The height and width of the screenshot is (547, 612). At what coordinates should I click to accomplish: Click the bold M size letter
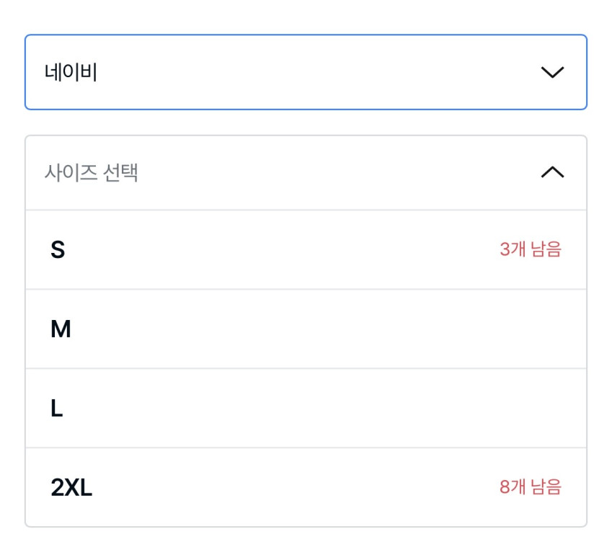point(61,329)
